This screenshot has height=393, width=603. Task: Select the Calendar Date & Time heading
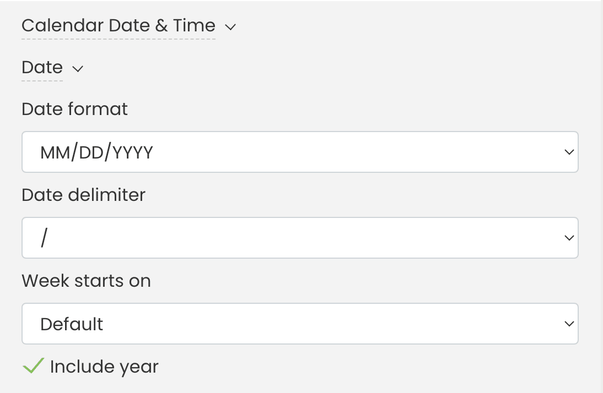[x=117, y=25]
